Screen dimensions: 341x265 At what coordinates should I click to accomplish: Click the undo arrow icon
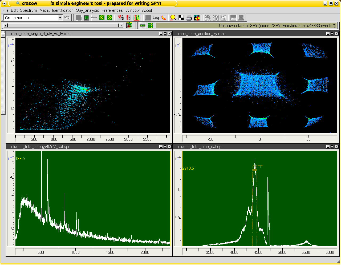click(67, 18)
